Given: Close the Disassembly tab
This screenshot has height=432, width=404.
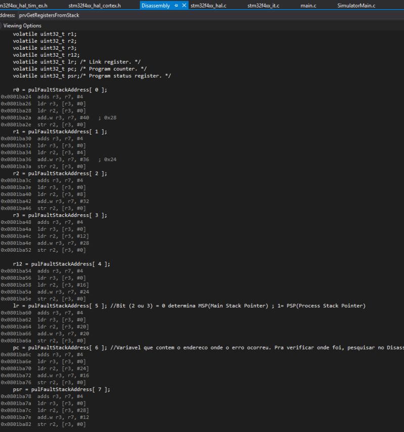Looking at the screenshot, I should pyautogui.click(x=184, y=5).
